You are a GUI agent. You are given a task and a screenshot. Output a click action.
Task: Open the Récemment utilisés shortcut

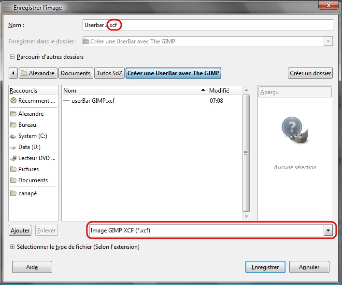33,101
